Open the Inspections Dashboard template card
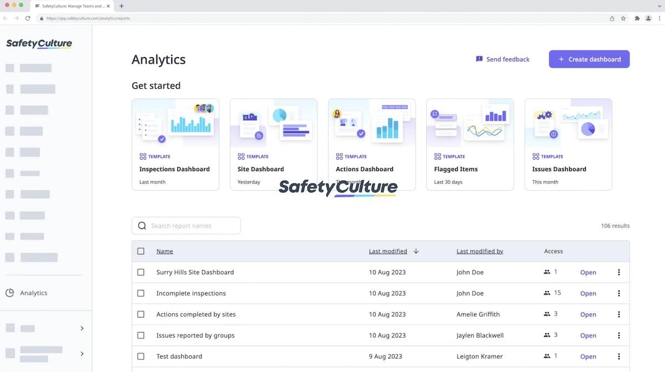 pyautogui.click(x=175, y=144)
